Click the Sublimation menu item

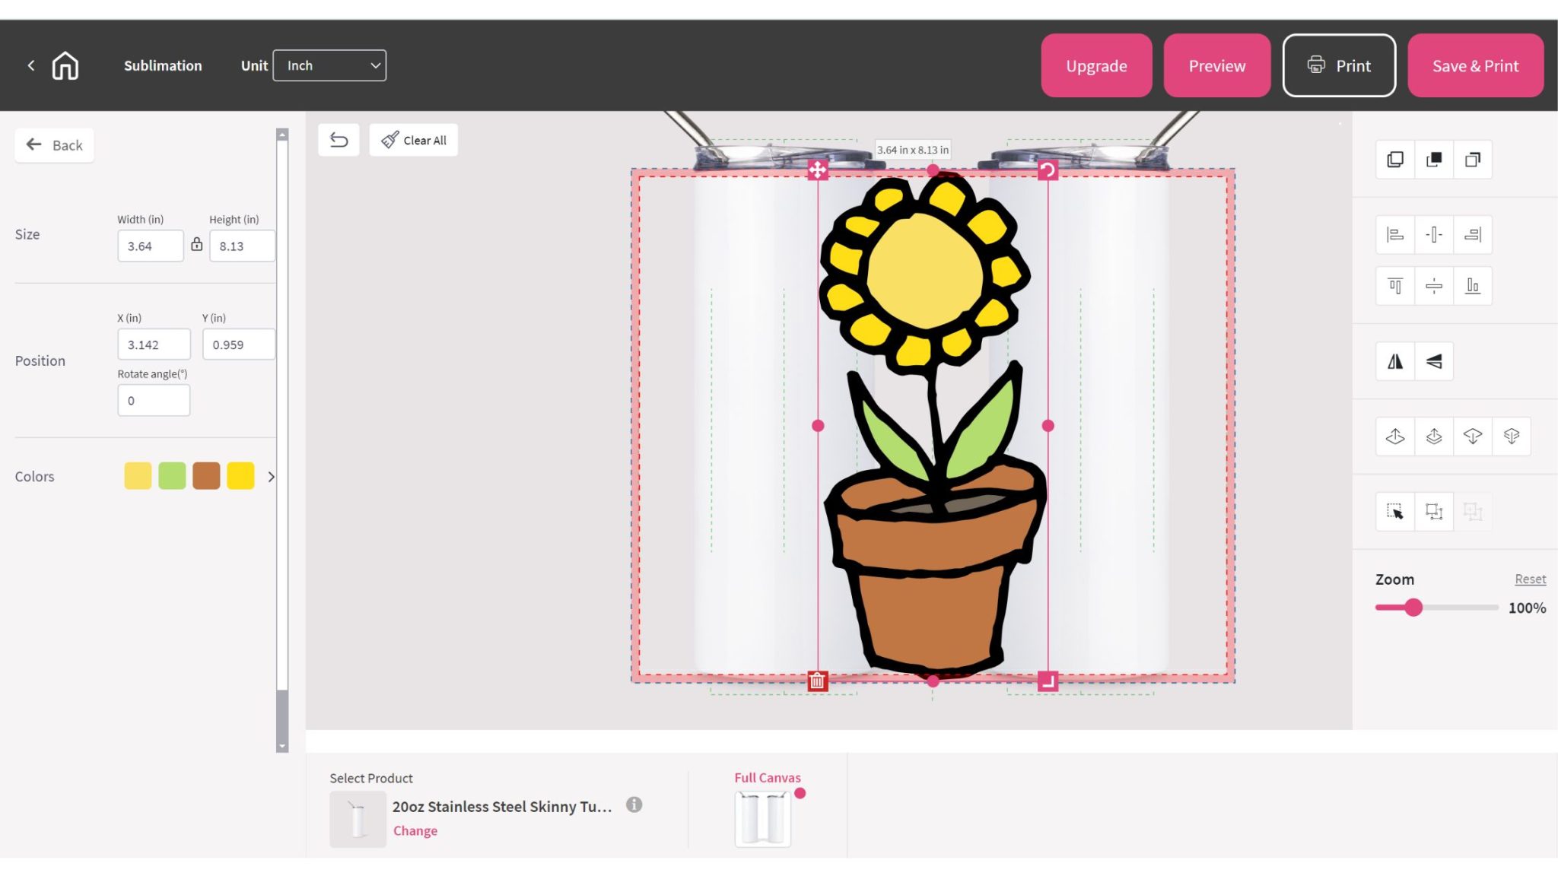pyautogui.click(x=163, y=65)
